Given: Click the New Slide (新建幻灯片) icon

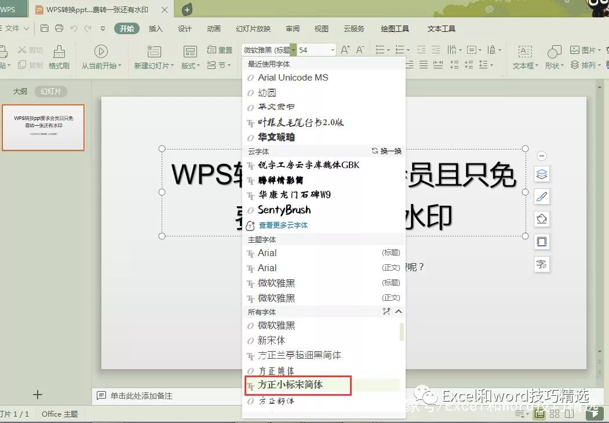Looking at the screenshot, I should coord(154,51).
